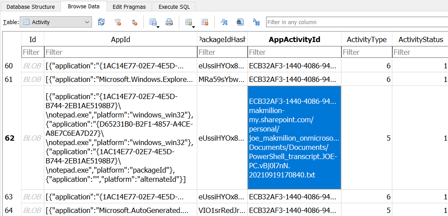
Task: Clear all sorting icon
Action: (x=134, y=22)
